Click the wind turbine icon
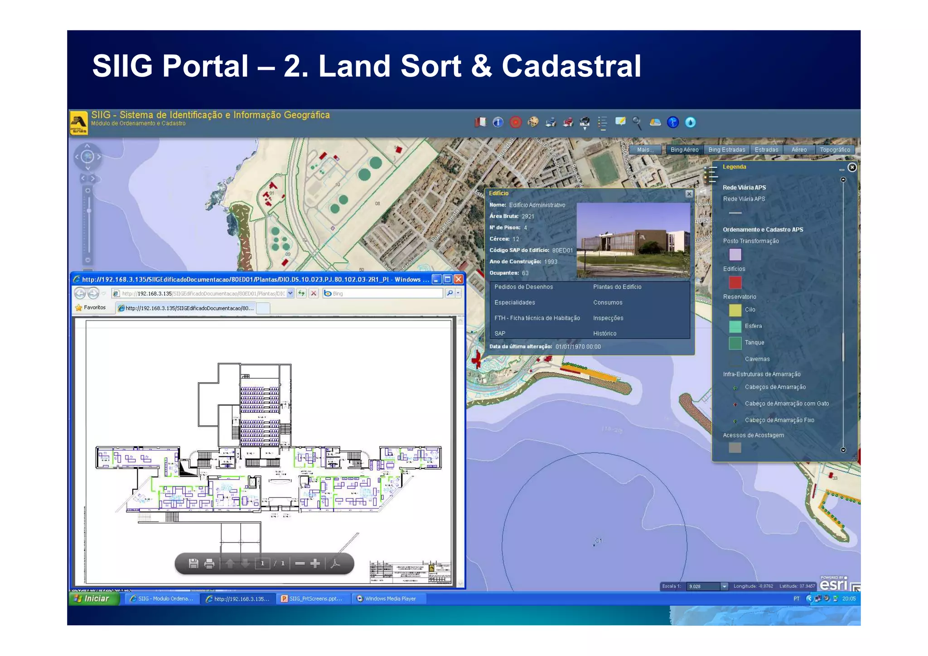The width and height of the screenshot is (928, 656). point(673,122)
